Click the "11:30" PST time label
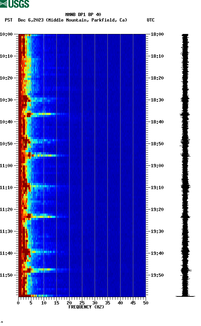This screenshot has height=326, width=201. [x=6, y=231]
